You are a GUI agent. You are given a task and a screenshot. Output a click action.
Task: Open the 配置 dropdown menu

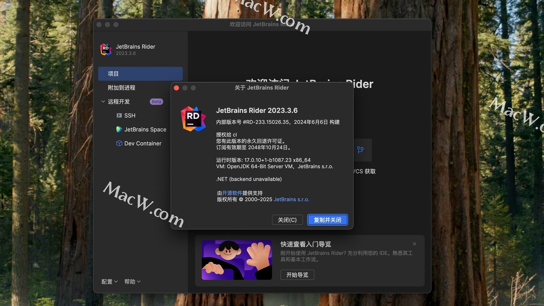click(109, 282)
